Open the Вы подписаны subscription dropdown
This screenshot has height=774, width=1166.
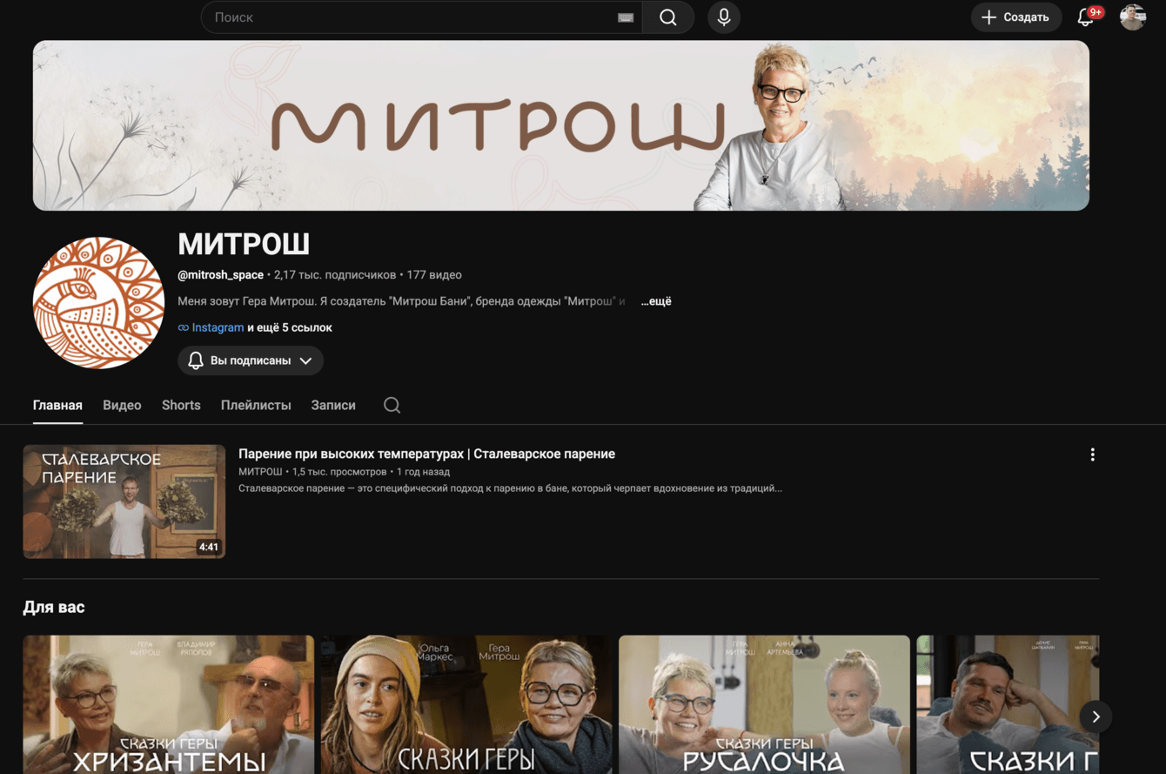tap(251, 360)
